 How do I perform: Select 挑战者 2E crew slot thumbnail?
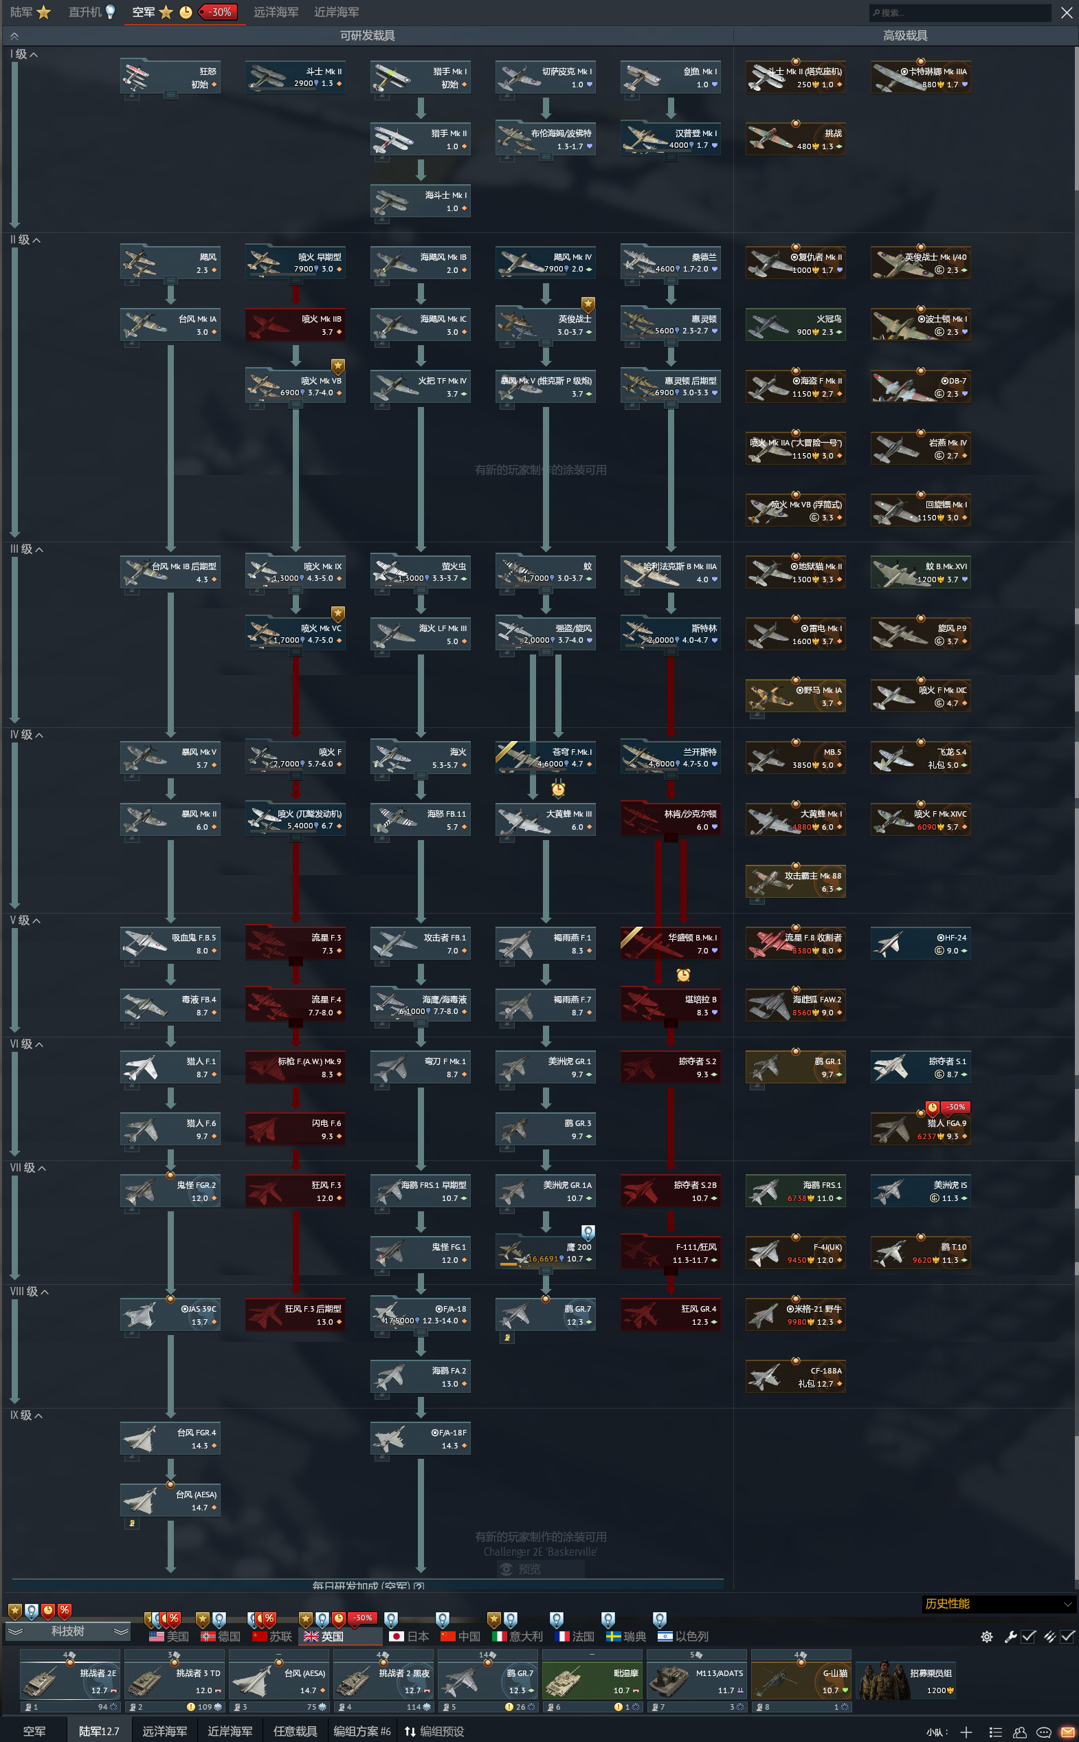(70, 1680)
